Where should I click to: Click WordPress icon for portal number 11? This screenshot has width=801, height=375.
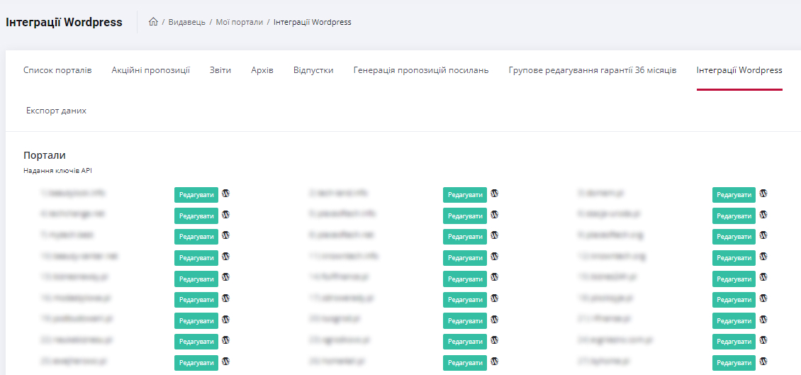pos(495,257)
